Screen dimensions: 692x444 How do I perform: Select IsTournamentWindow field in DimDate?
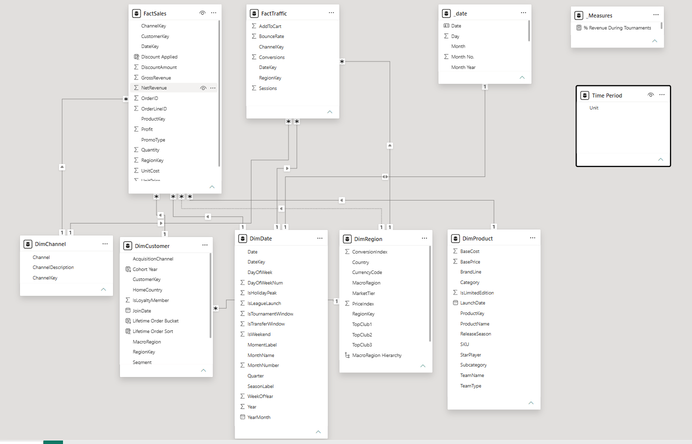pos(270,314)
